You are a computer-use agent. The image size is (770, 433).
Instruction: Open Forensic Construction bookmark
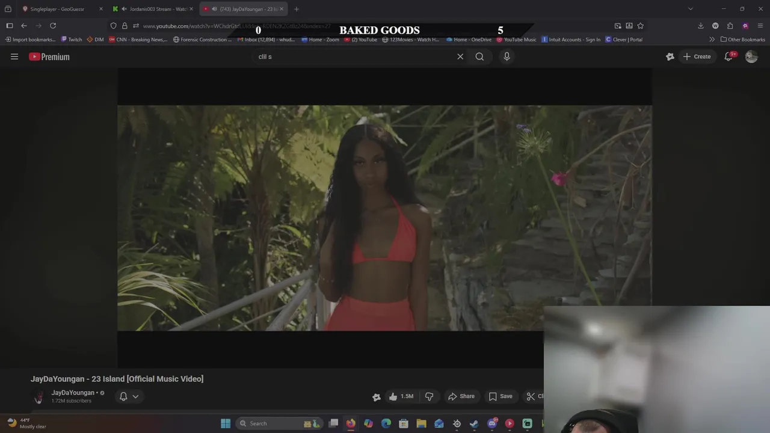[x=202, y=40]
